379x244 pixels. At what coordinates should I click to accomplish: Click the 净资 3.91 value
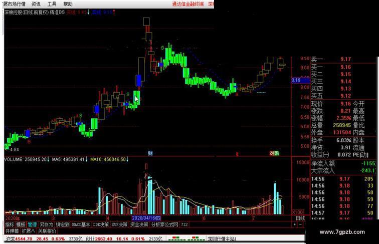(x=345, y=147)
